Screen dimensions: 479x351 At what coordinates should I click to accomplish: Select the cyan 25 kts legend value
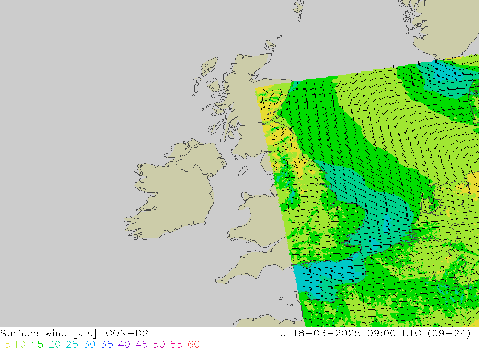click(72, 345)
